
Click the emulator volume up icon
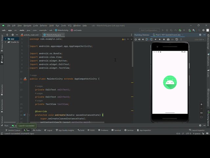(139, 39)
